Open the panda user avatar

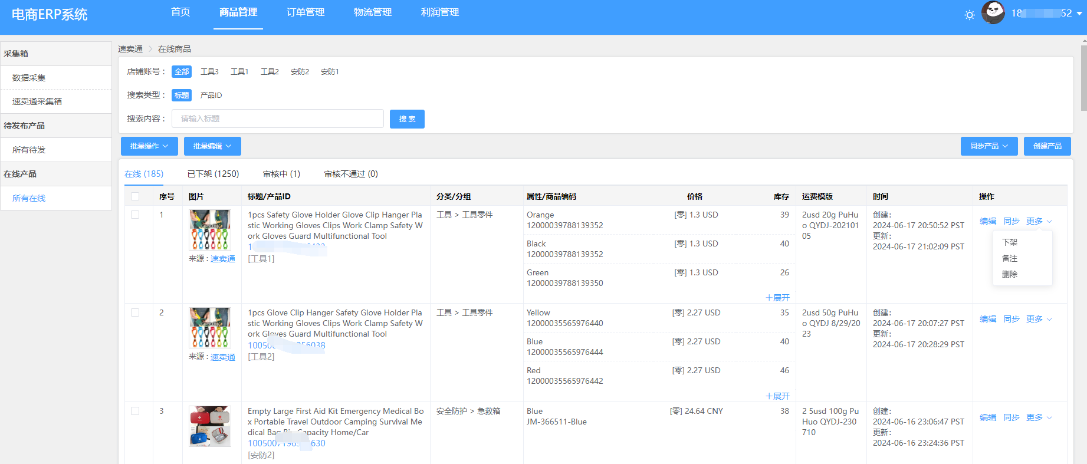(x=993, y=12)
